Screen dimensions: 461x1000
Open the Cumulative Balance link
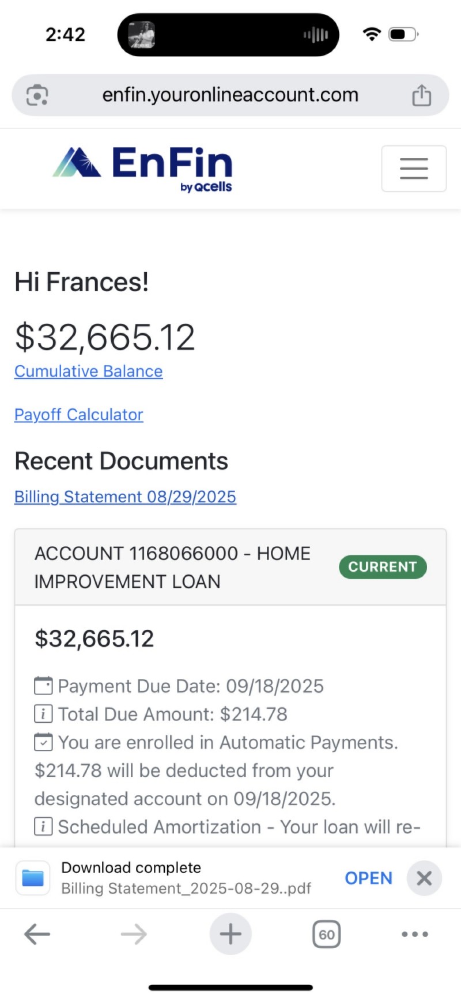[x=88, y=371]
